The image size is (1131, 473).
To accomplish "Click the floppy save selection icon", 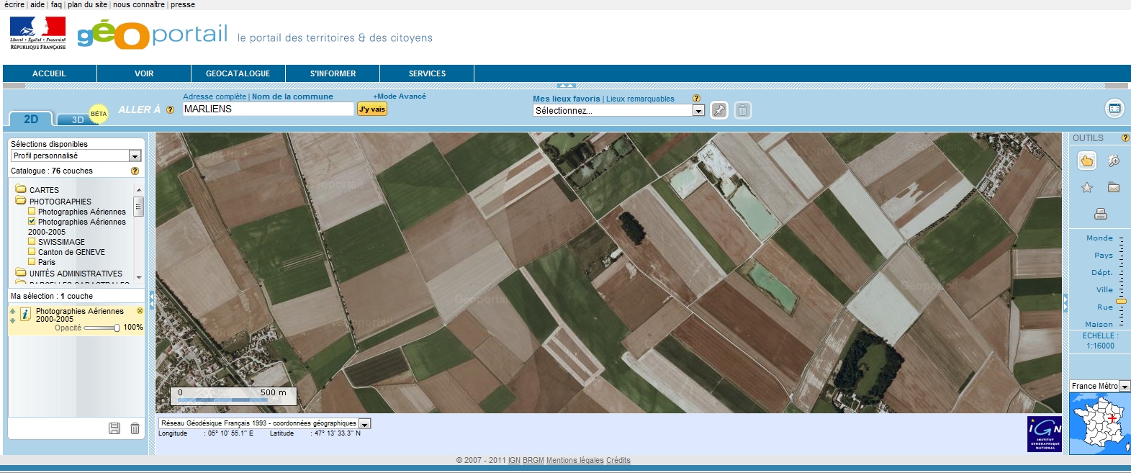I will click(114, 428).
